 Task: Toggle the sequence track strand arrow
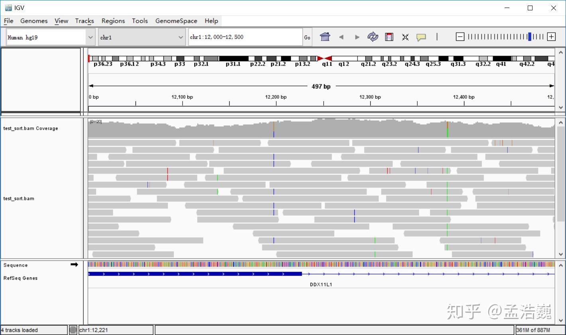click(x=74, y=264)
